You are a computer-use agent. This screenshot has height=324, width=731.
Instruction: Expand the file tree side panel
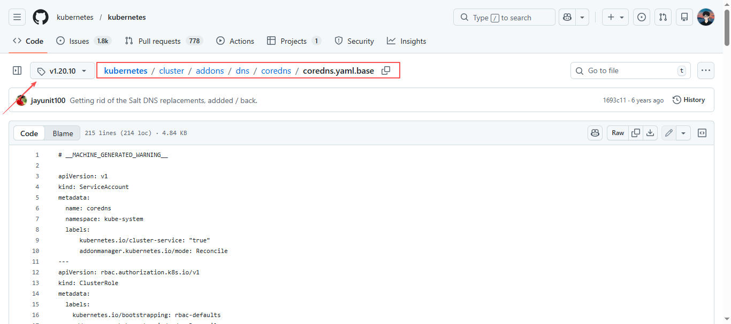pos(17,70)
